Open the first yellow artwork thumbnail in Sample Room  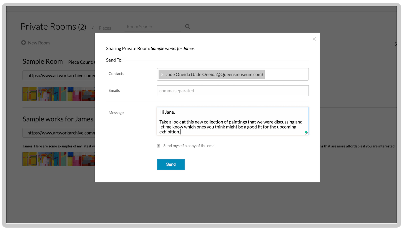(29, 94)
